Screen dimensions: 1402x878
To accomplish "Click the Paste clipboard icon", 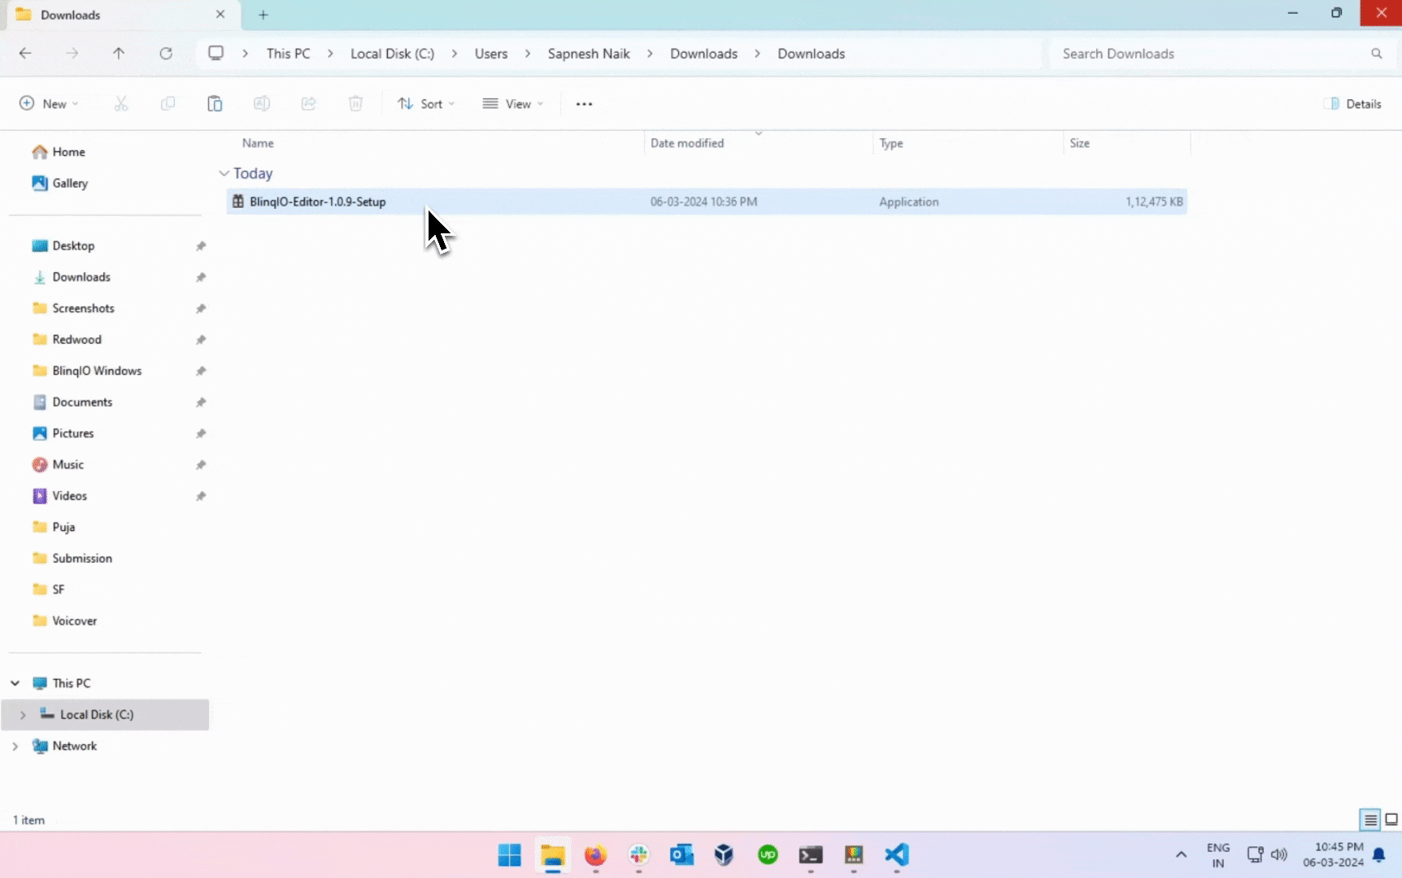I will (215, 103).
